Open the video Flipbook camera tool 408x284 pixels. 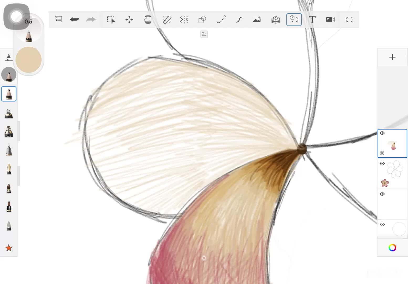[331, 19]
